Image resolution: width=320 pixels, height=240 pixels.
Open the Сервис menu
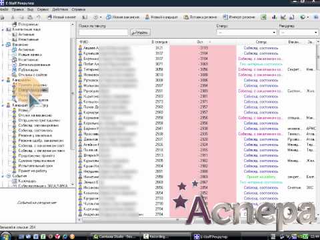(x=43, y=9)
